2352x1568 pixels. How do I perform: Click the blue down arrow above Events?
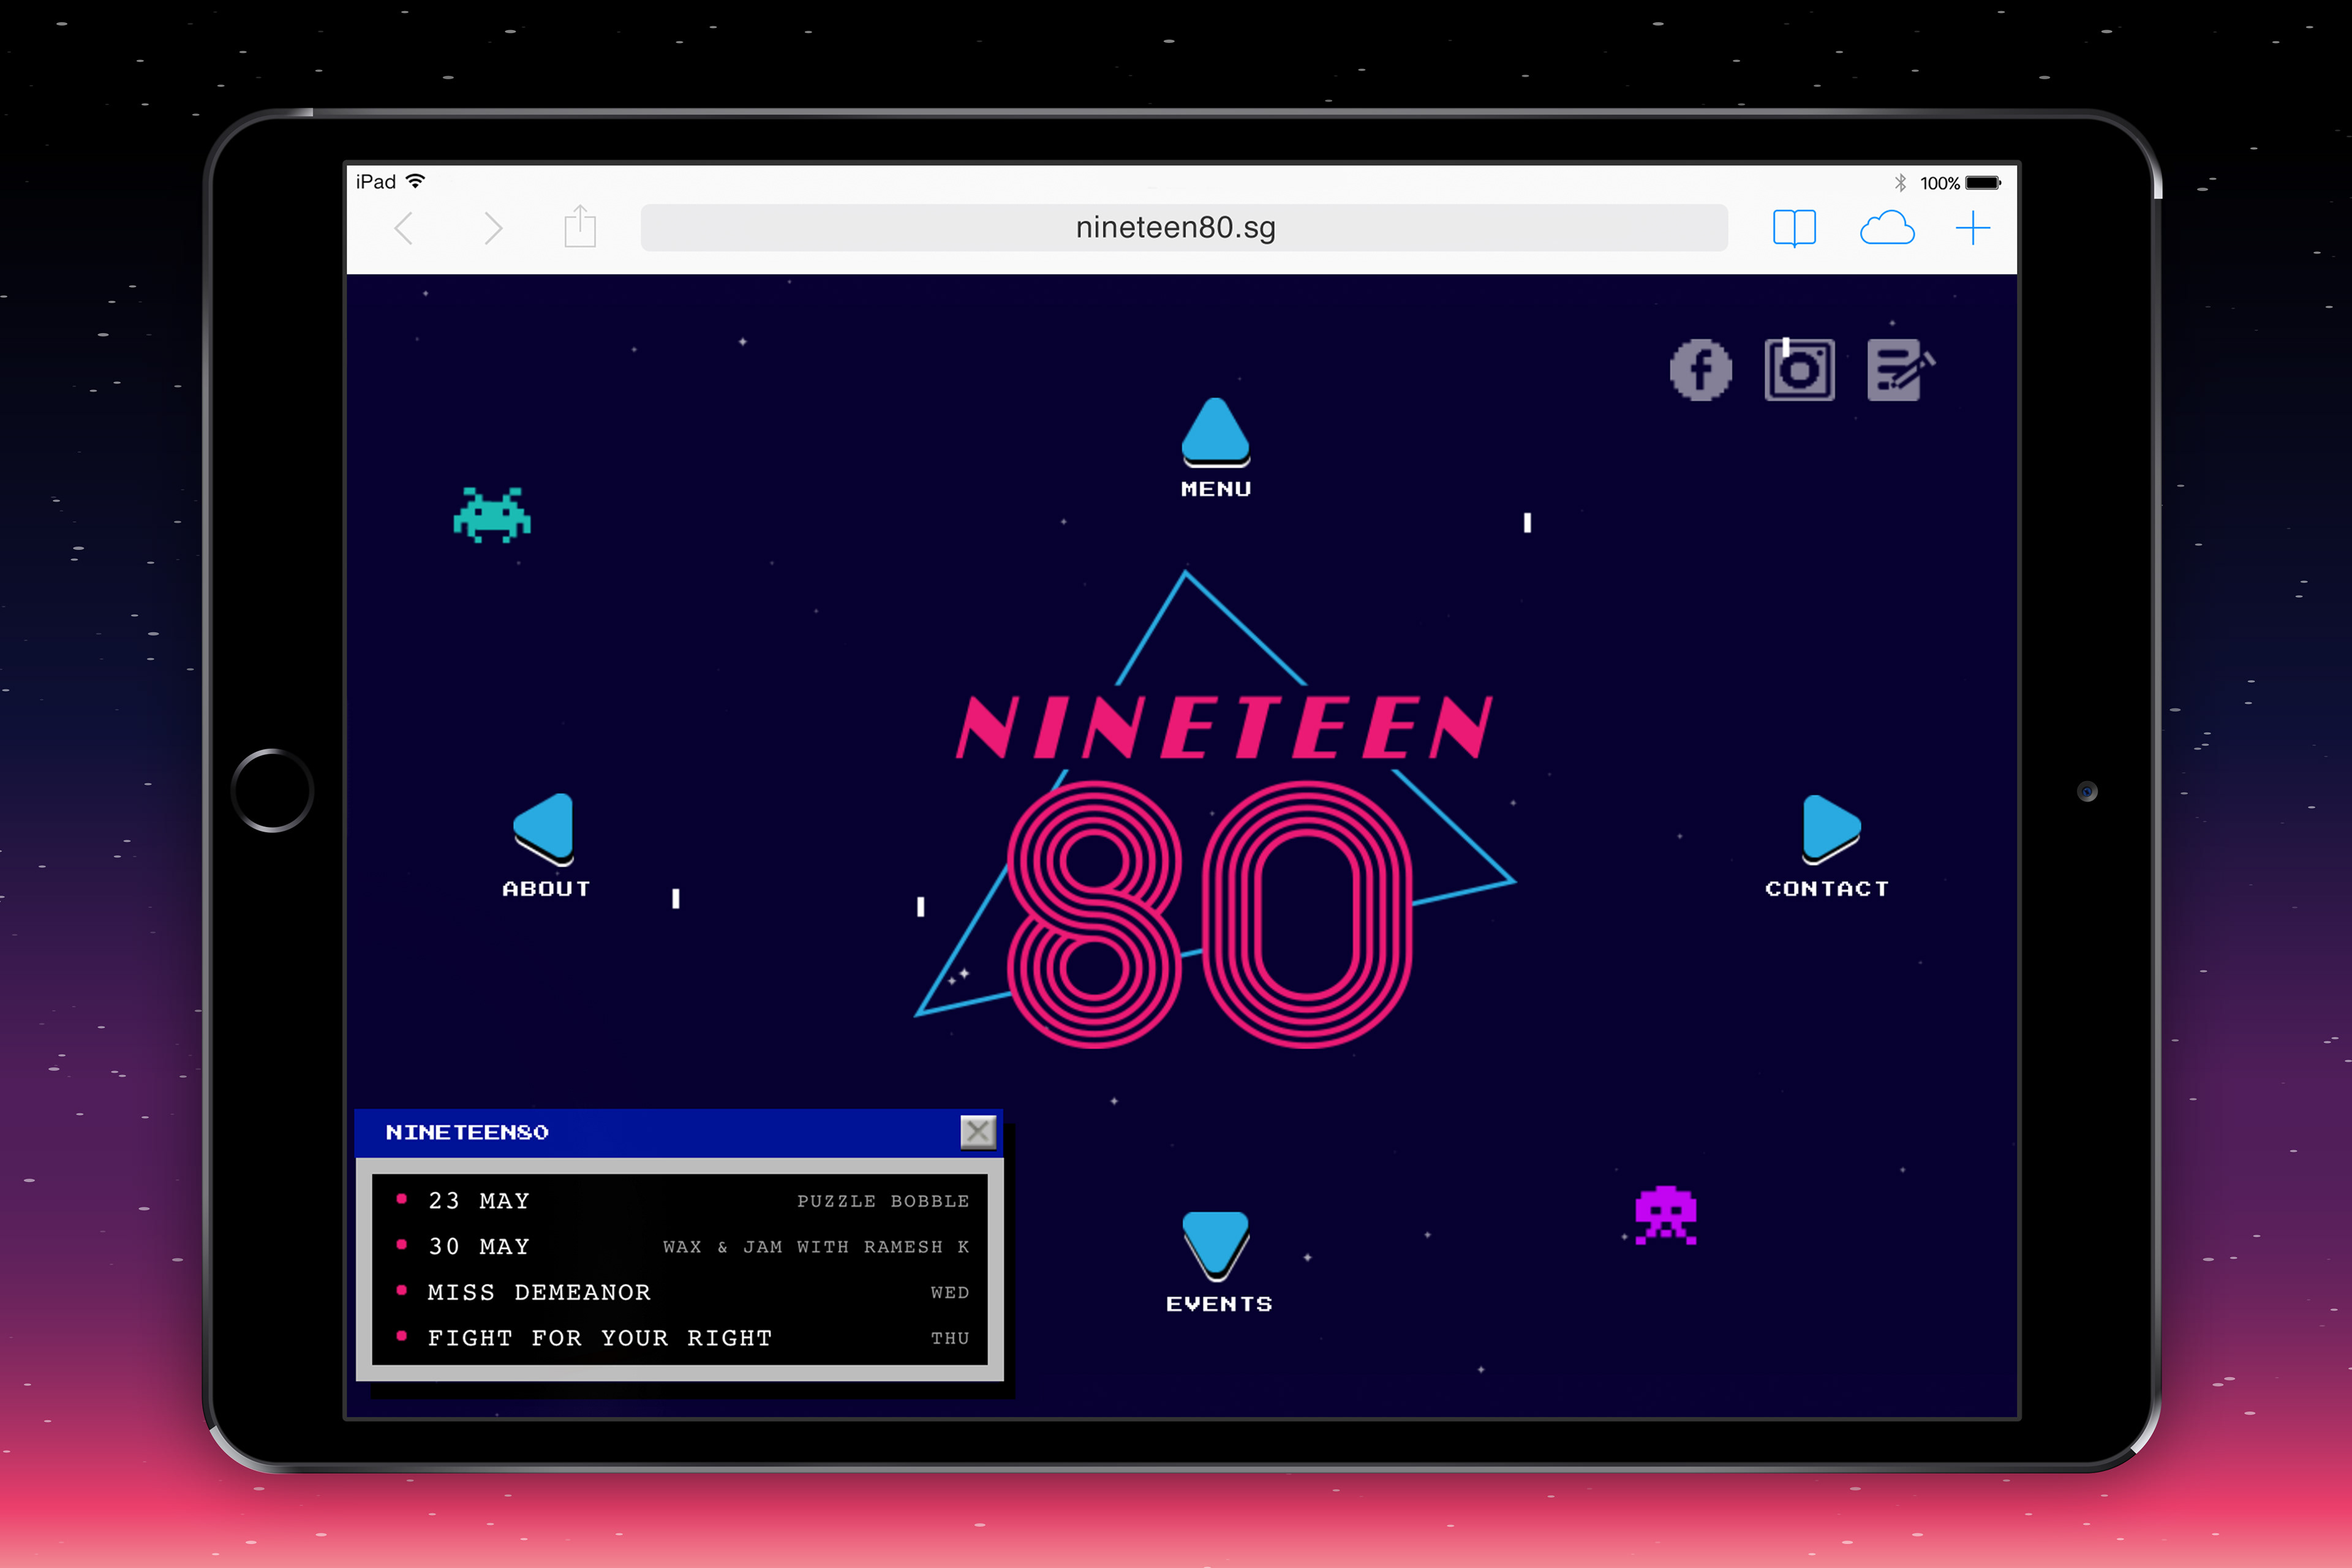coord(1215,1246)
